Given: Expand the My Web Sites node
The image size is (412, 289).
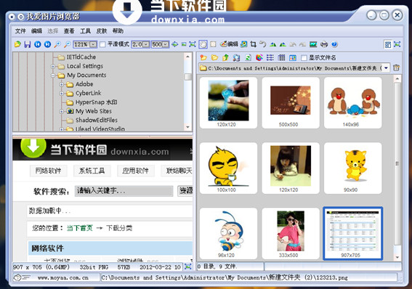Looking at the screenshot, I should coord(62,111).
